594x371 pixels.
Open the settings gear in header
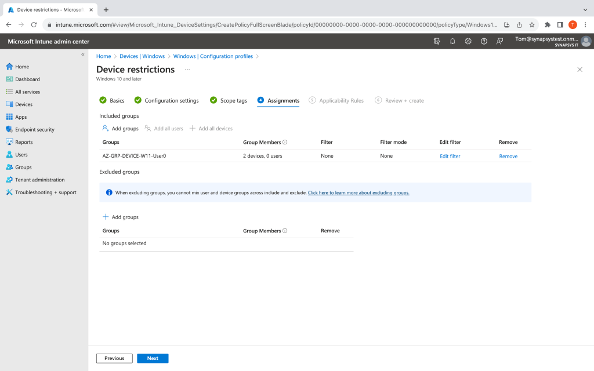click(468, 41)
